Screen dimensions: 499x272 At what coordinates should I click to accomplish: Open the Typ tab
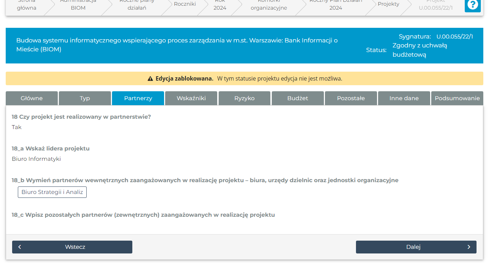(85, 98)
